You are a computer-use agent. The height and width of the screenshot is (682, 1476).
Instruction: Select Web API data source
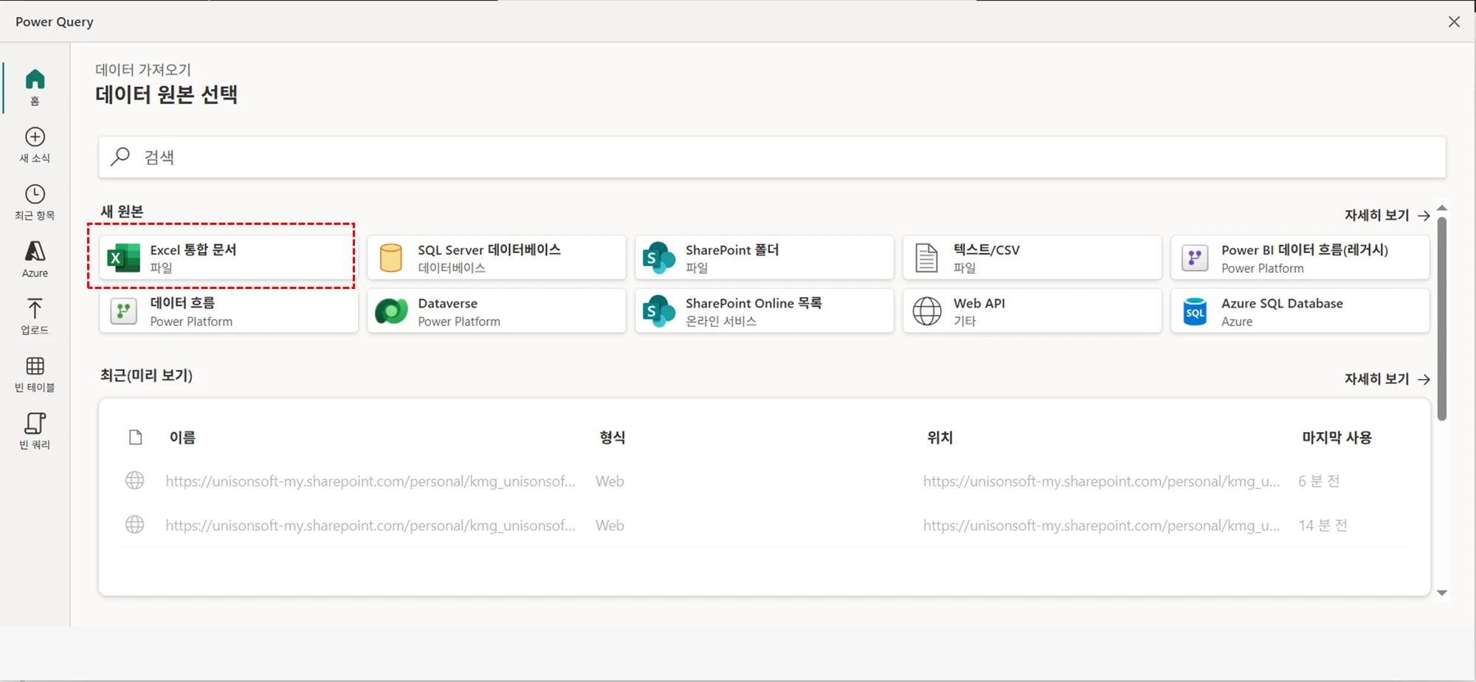point(1032,311)
